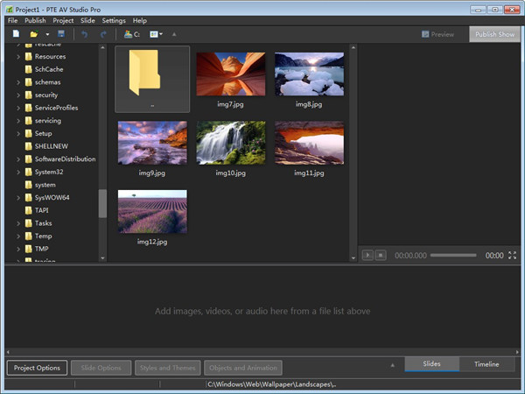Click the file list scroll down arrow
This screenshot has width=525, height=394.
coord(353,258)
